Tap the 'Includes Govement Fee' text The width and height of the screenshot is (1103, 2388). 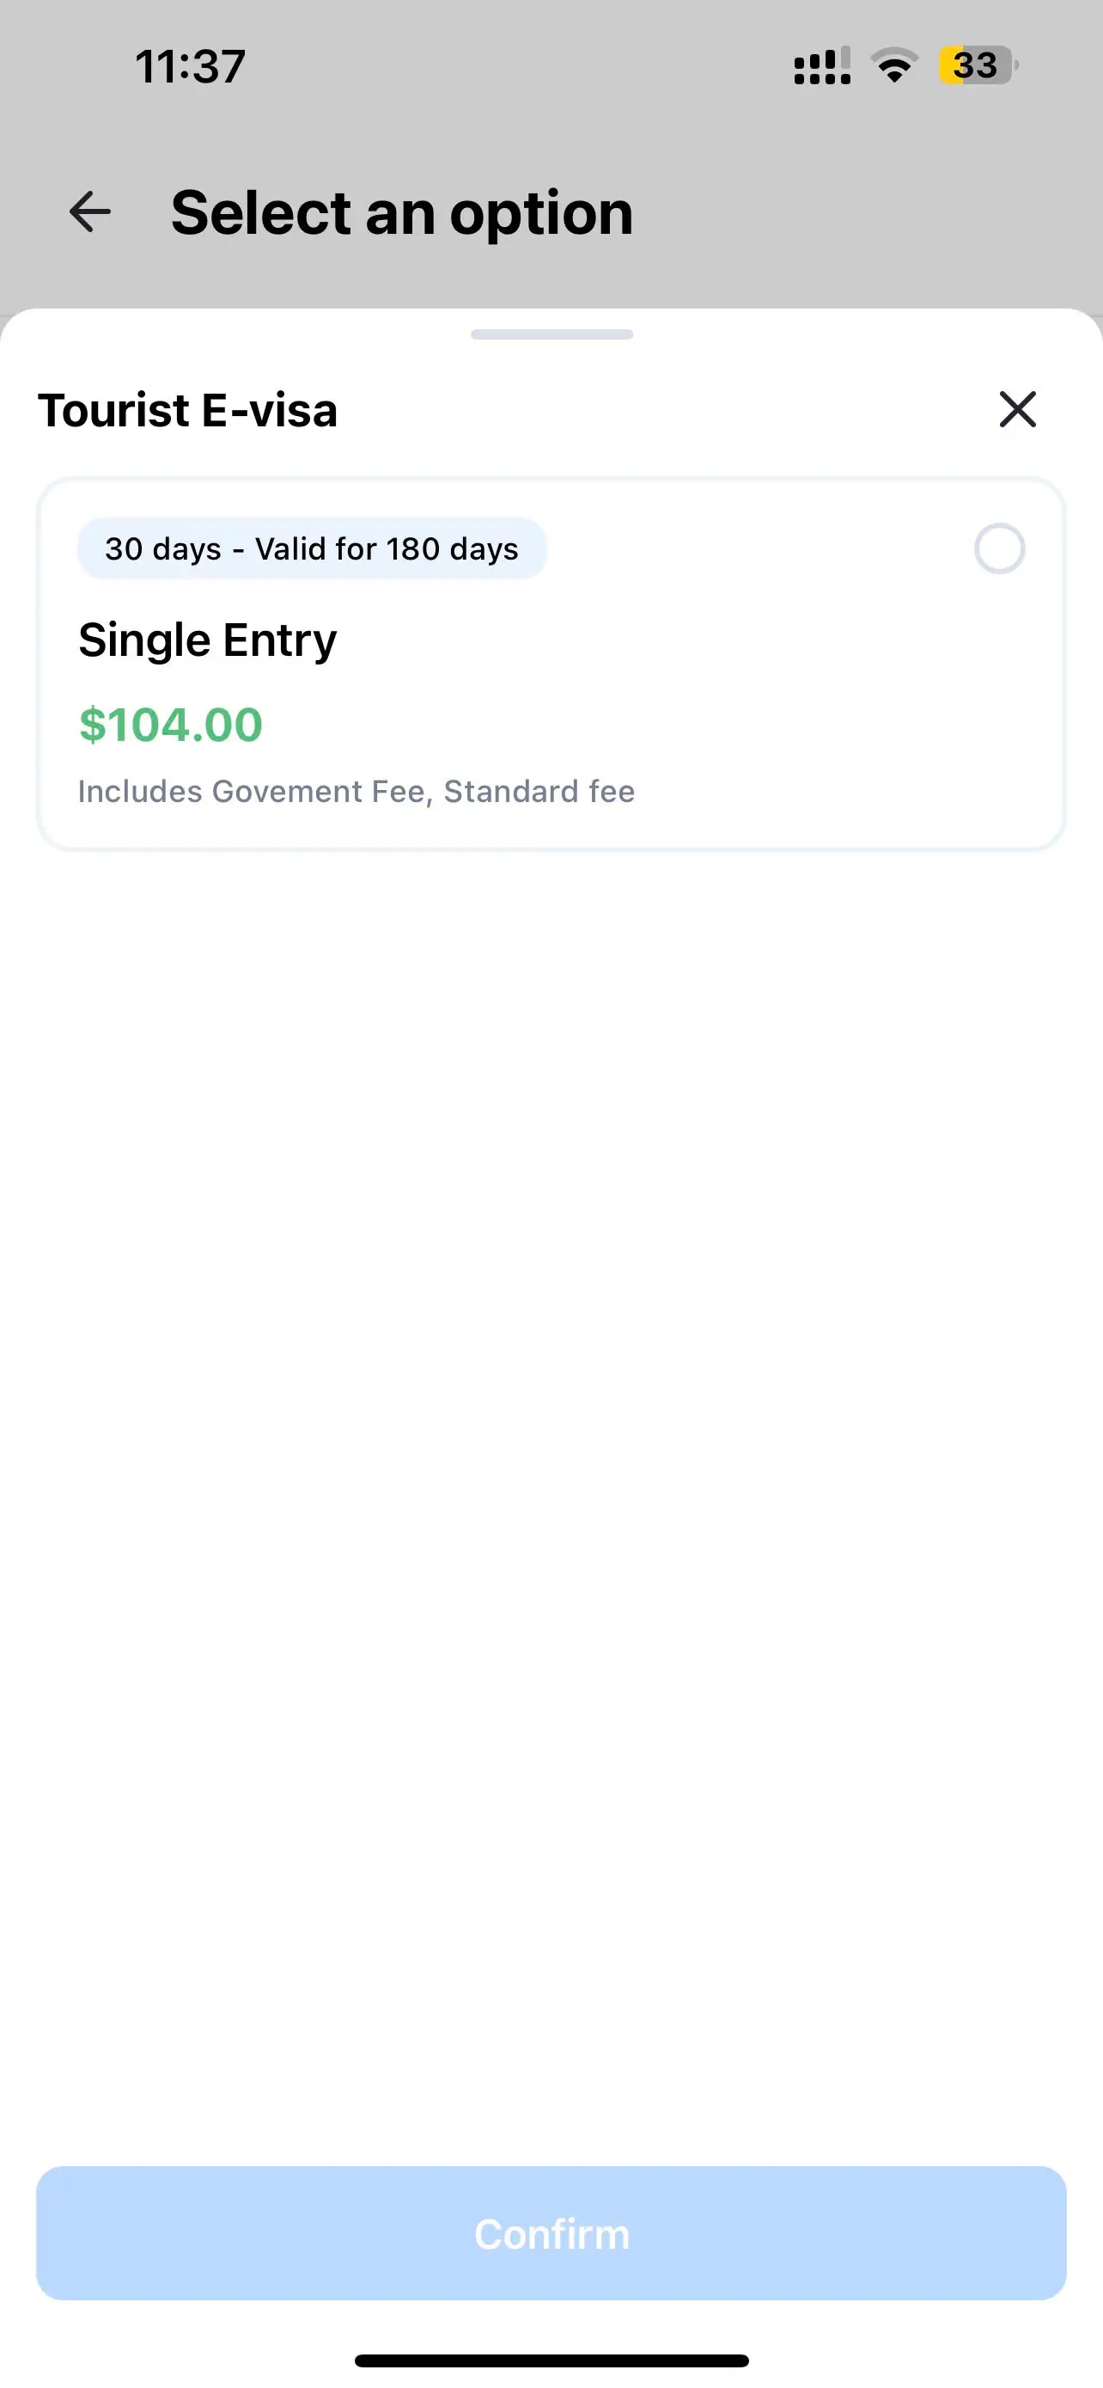click(251, 792)
